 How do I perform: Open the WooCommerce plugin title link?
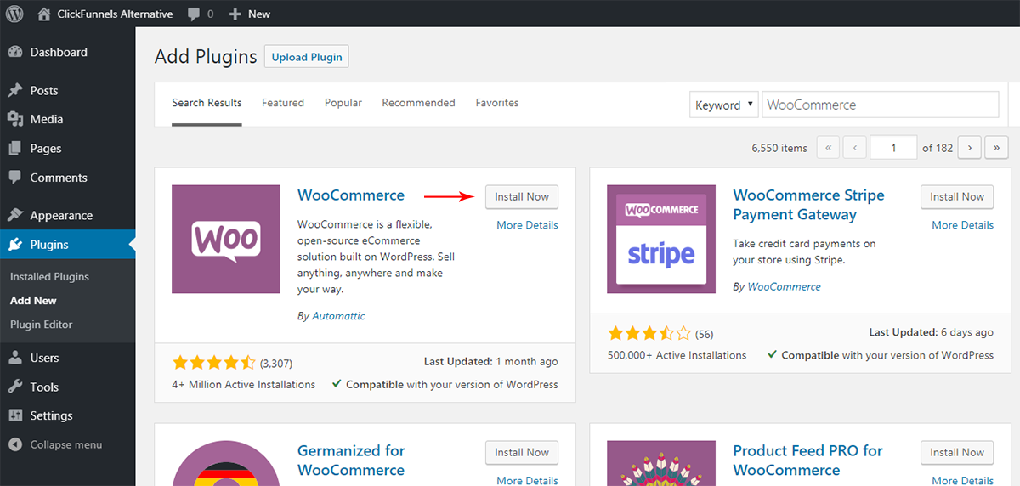(x=351, y=195)
